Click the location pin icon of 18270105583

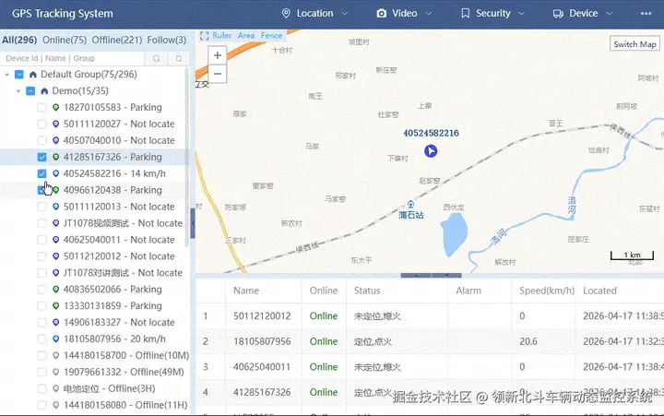click(x=55, y=108)
